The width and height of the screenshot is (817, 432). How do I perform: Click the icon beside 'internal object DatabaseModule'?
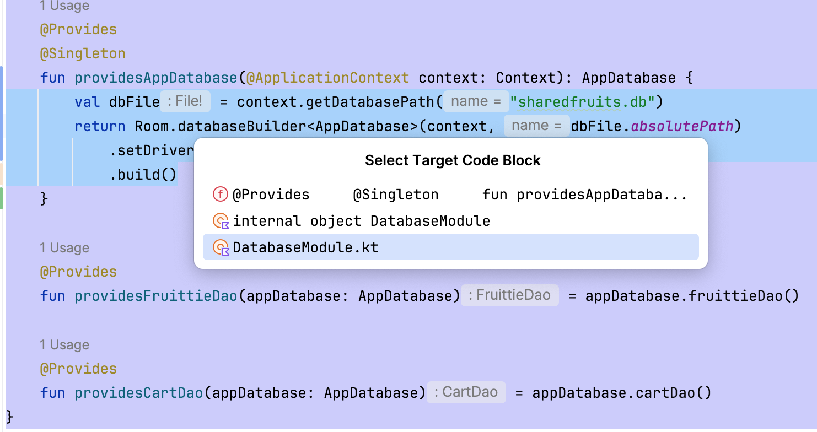pos(221,222)
